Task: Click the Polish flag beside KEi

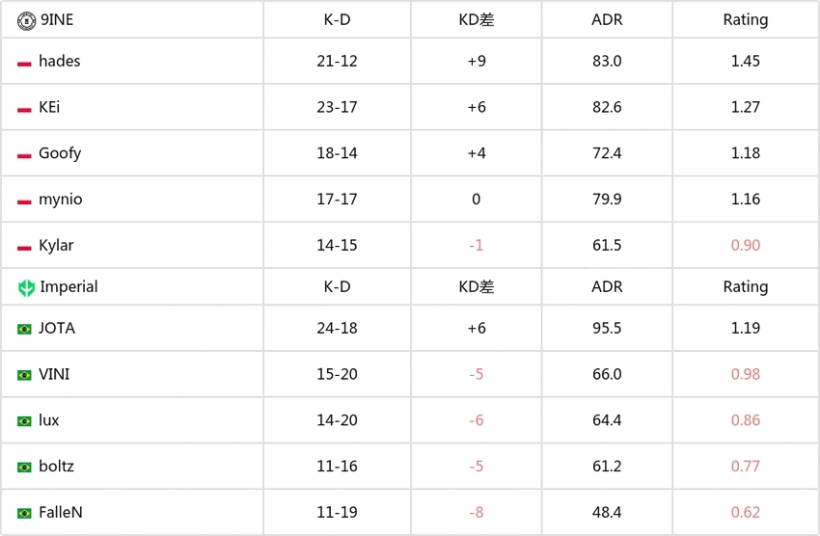Action: pyautogui.click(x=24, y=110)
